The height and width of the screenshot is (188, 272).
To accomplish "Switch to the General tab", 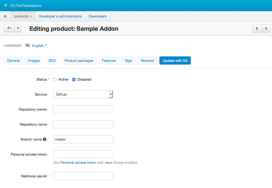I will (x=13, y=60).
